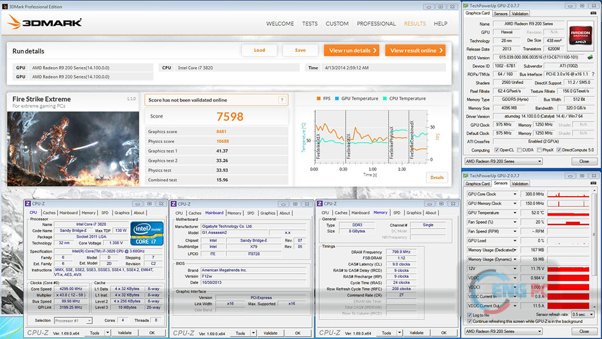This screenshot has height=339, width=602.
Task: Open Graphics tab in CPU-Z Mainboard window
Action: click(267, 213)
